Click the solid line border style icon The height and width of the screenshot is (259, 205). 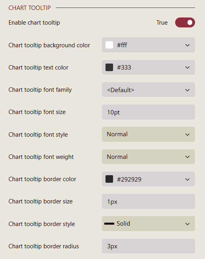point(109,224)
